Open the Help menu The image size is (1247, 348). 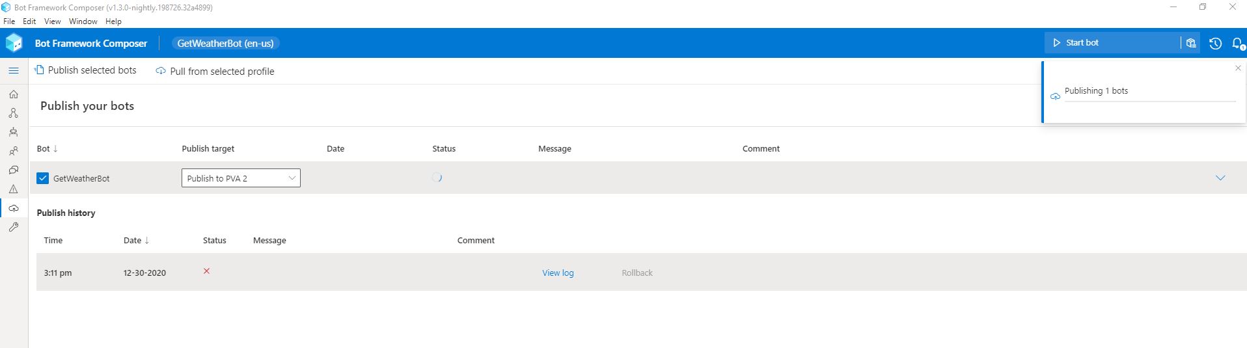pos(113,21)
